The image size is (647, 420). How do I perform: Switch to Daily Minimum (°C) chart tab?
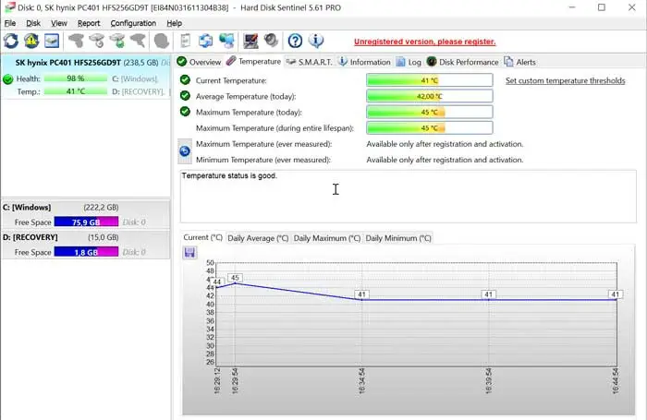[x=398, y=238]
